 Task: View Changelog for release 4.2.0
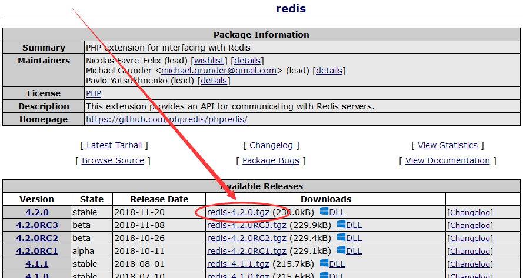coord(470,213)
